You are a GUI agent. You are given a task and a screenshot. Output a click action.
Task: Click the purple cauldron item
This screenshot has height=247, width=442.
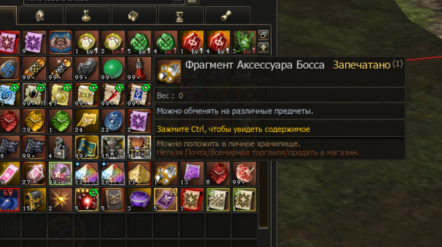[x=139, y=199]
